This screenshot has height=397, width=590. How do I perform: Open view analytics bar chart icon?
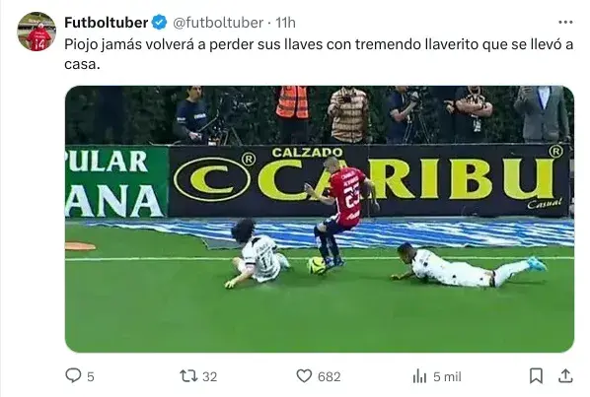coord(419,375)
